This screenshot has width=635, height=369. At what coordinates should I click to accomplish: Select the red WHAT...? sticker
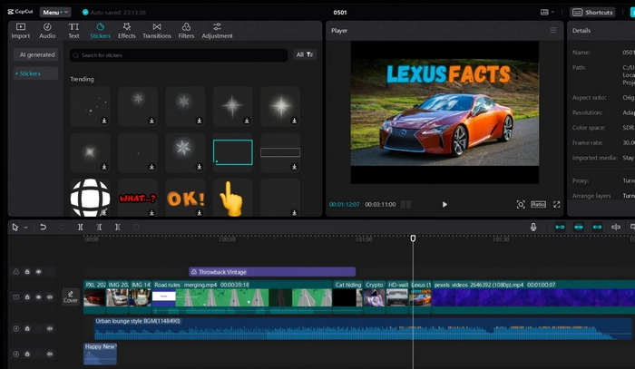point(138,198)
